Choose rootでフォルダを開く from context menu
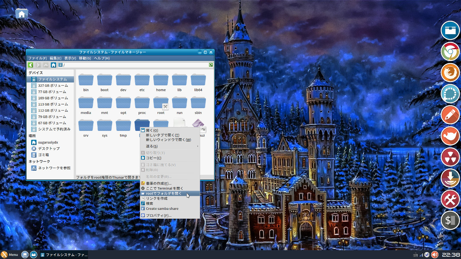The width and height of the screenshot is (461, 259). pyautogui.click(x=170, y=193)
